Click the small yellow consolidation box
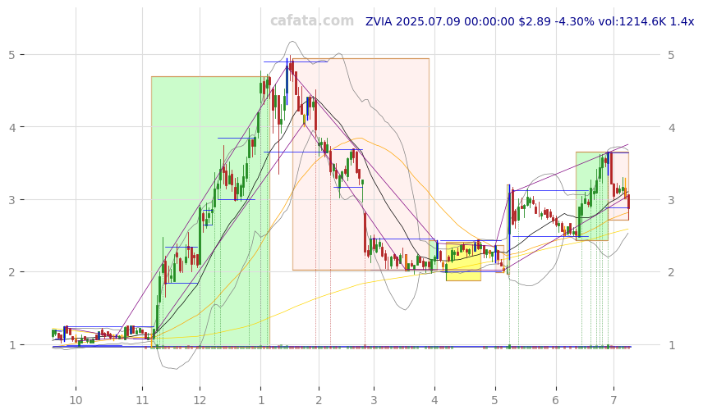Image resolution: width=703 pixels, height=414 pixels. (463, 262)
